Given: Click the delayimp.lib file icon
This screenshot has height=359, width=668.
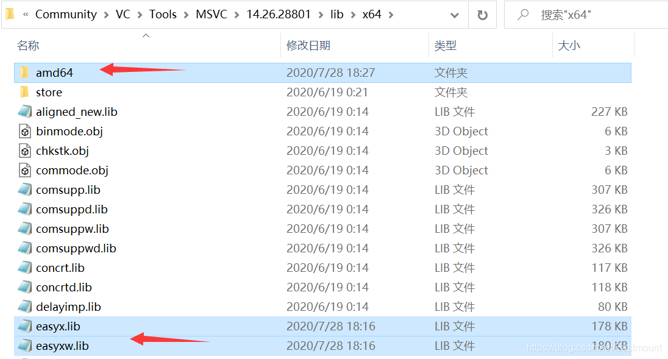Looking at the screenshot, I should [25, 307].
